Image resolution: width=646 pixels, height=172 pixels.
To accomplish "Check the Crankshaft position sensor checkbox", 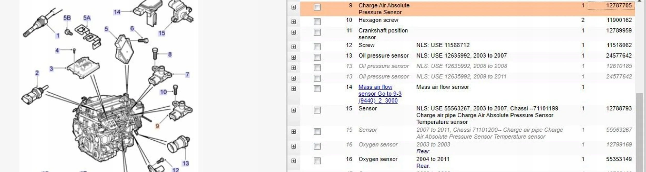I will click(317, 32).
